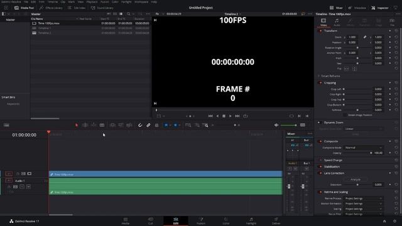The width and height of the screenshot is (402, 226).
Task: Adjust the monitor volume slider
Action: [289, 125]
